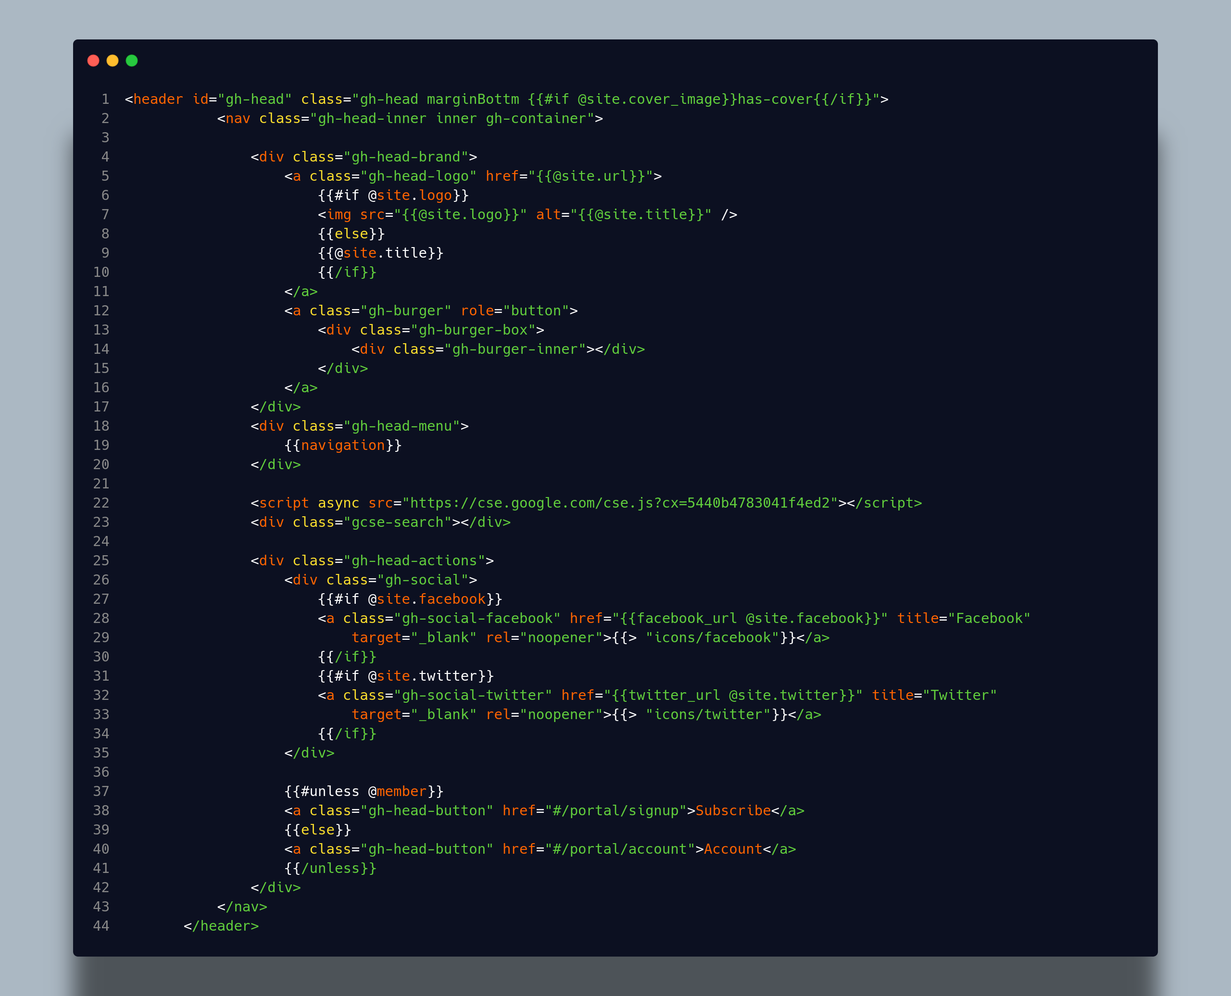Image resolution: width=1231 pixels, height=996 pixels.
Task: Click line number 1 in the gutter
Action: click(x=105, y=99)
